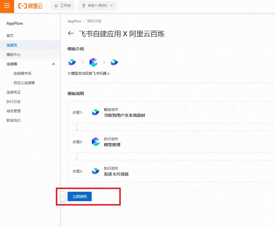Image resolution: width=275 pixels, height=227 pixels.
Task: Click the 触发动作 label in step 1
Action: click(111, 110)
